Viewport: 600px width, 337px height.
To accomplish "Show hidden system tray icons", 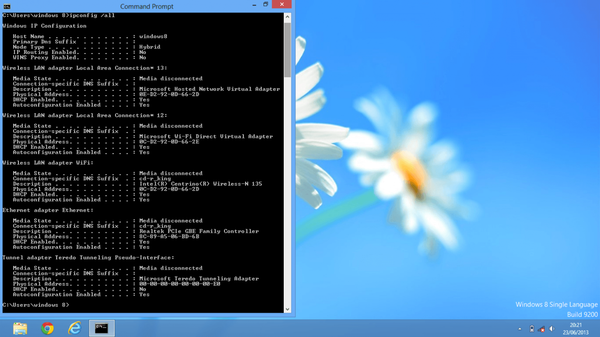I will click(x=520, y=329).
